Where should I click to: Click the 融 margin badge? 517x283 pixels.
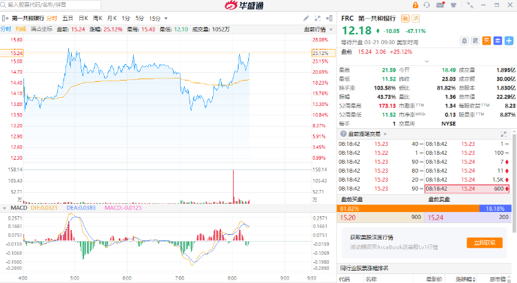(x=405, y=19)
